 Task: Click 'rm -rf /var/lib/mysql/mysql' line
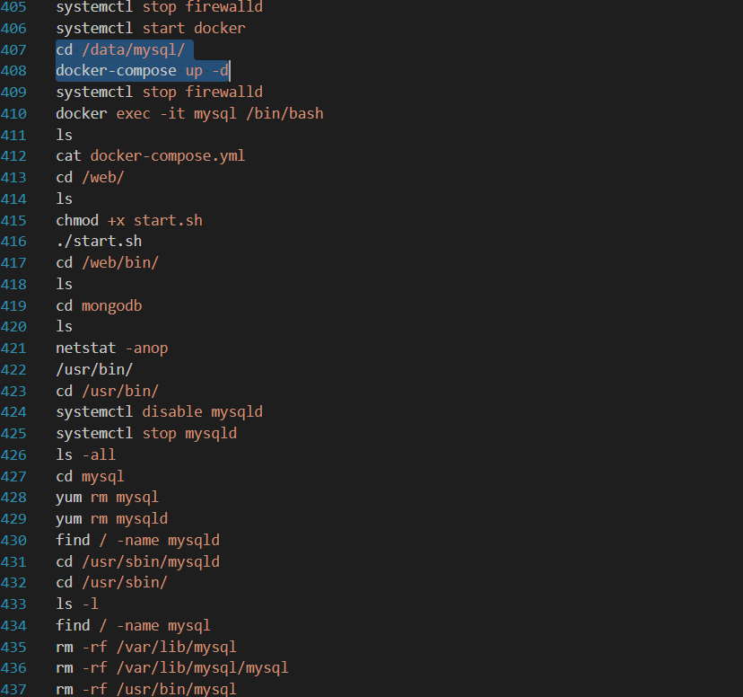[171, 668]
